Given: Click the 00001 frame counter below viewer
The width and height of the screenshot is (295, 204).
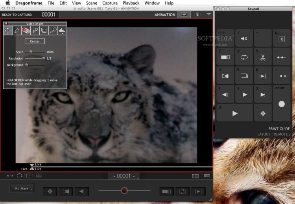Looking at the screenshot, I should pos(124,176).
